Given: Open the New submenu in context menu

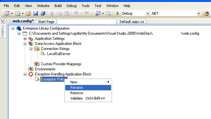Looking at the screenshot, I should [x=88, y=82].
